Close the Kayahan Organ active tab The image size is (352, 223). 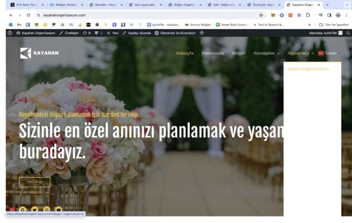(x=319, y=4)
